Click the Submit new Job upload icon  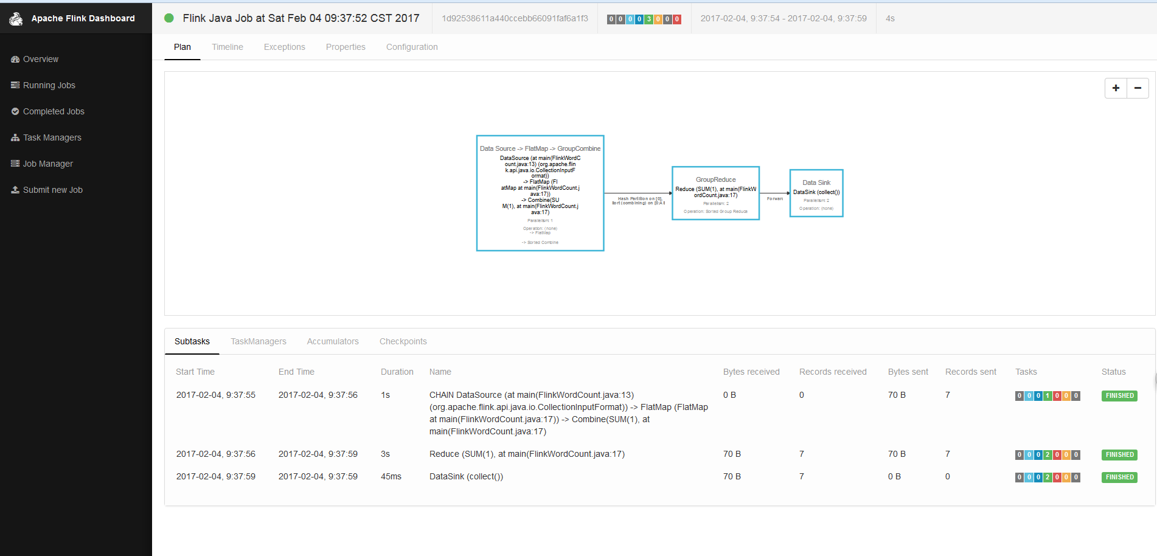pos(15,190)
